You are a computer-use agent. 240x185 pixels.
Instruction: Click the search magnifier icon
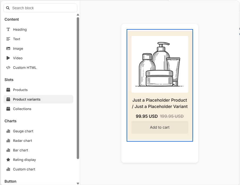point(8,8)
